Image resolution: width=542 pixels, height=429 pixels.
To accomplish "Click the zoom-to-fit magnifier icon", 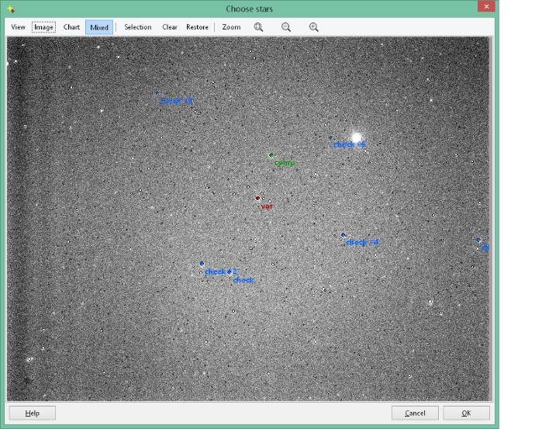I will [258, 27].
